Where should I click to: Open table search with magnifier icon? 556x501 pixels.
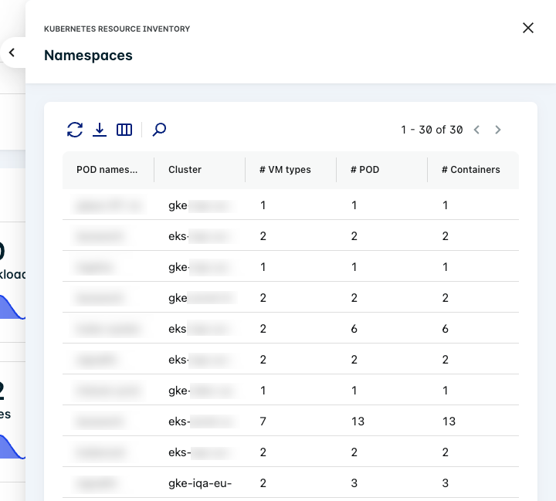click(x=159, y=130)
